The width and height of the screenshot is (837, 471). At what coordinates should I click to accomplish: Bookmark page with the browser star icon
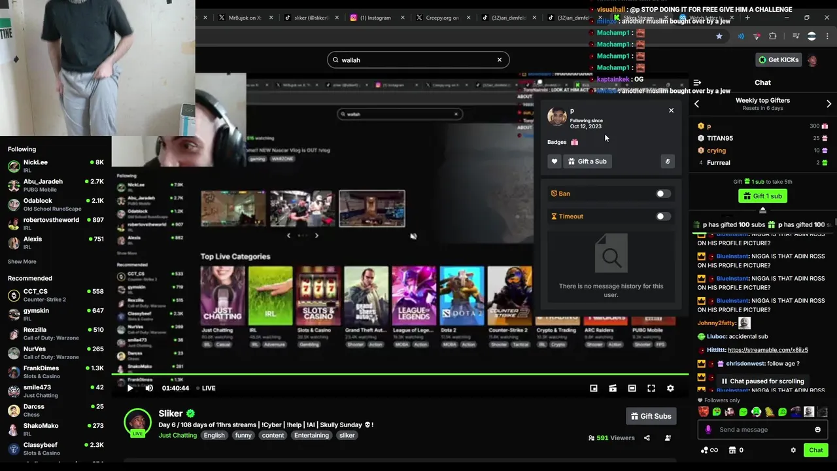pos(719,37)
